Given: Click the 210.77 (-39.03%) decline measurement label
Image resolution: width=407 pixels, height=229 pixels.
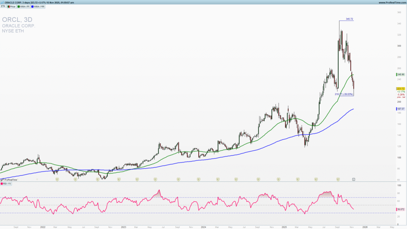Looking at the screenshot, I should point(343,94).
